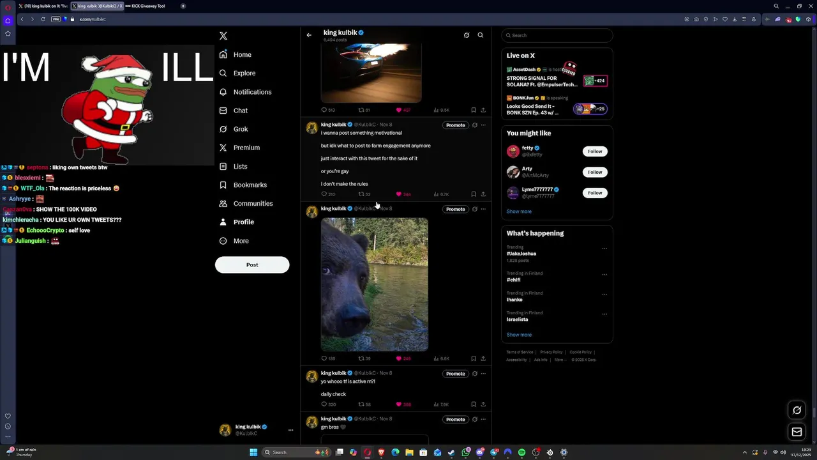
Task: Click the browser VPN badge
Action: pos(56,19)
